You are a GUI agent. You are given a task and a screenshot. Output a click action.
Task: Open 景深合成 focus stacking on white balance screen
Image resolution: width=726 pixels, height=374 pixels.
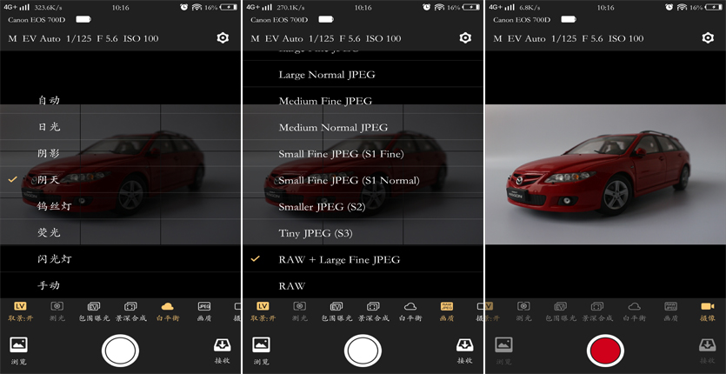click(131, 311)
